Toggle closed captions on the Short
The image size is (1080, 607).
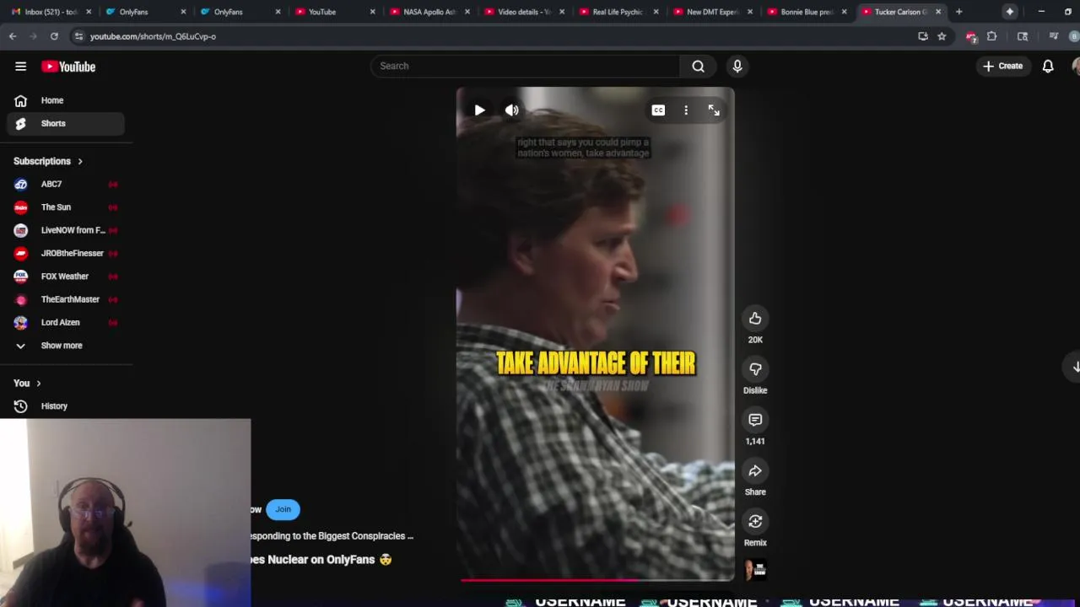(x=658, y=110)
